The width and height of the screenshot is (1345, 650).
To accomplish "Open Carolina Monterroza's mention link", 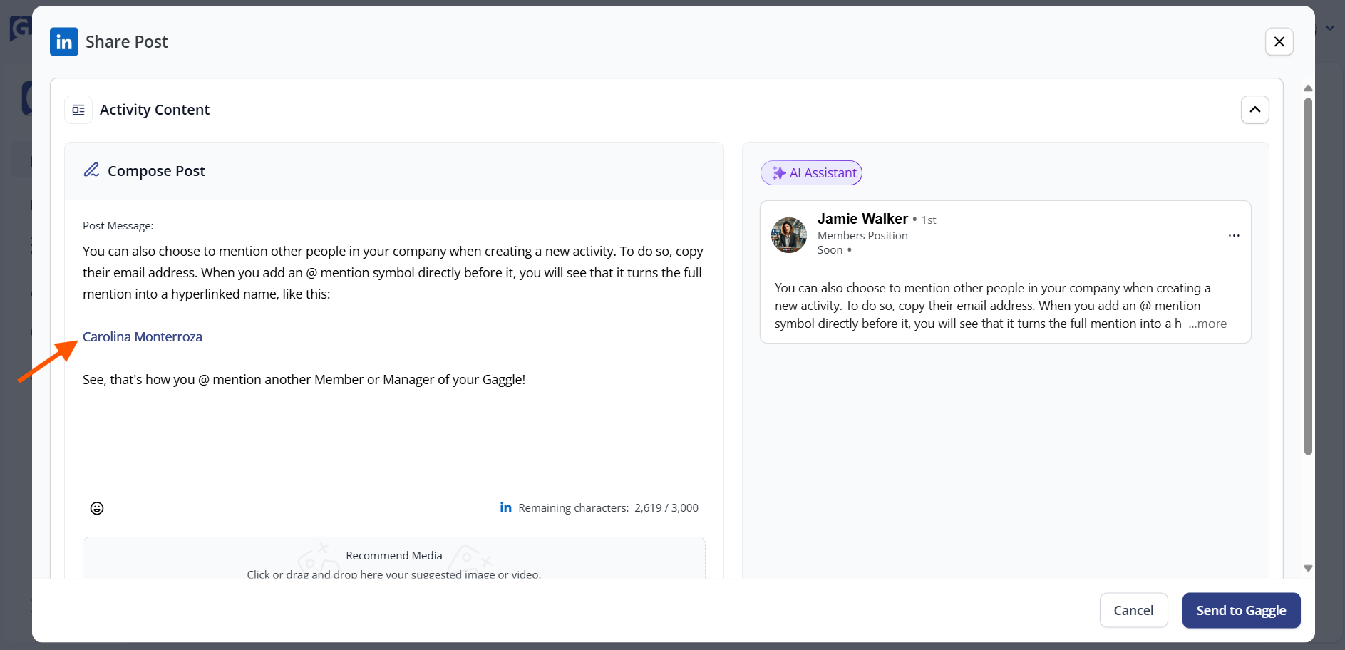I will pos(142,336).
